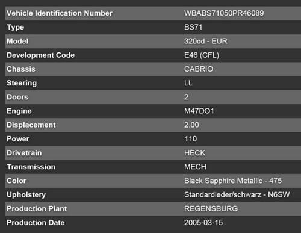Click the Upholstery row label
Screen dimensions: 301x233
point(26,194)
